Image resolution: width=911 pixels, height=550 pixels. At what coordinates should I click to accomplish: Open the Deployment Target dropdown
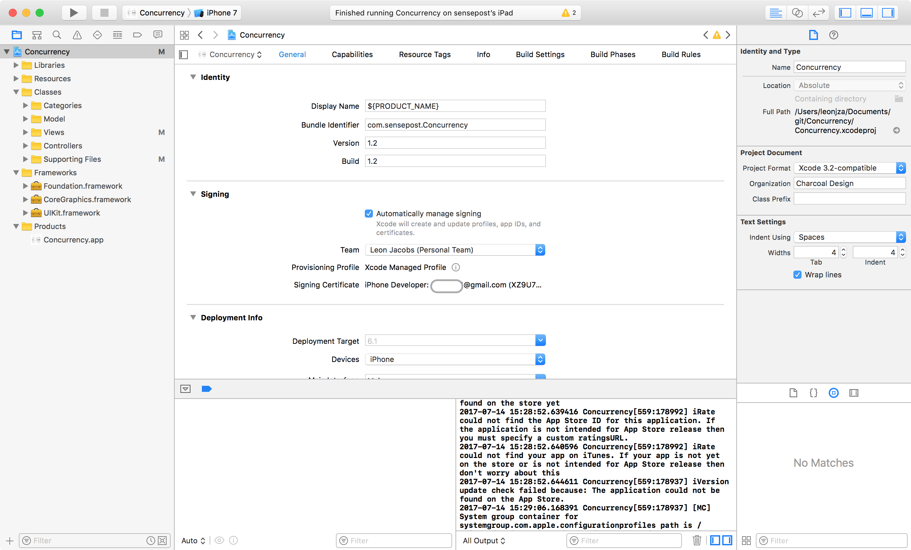(540, 340)
